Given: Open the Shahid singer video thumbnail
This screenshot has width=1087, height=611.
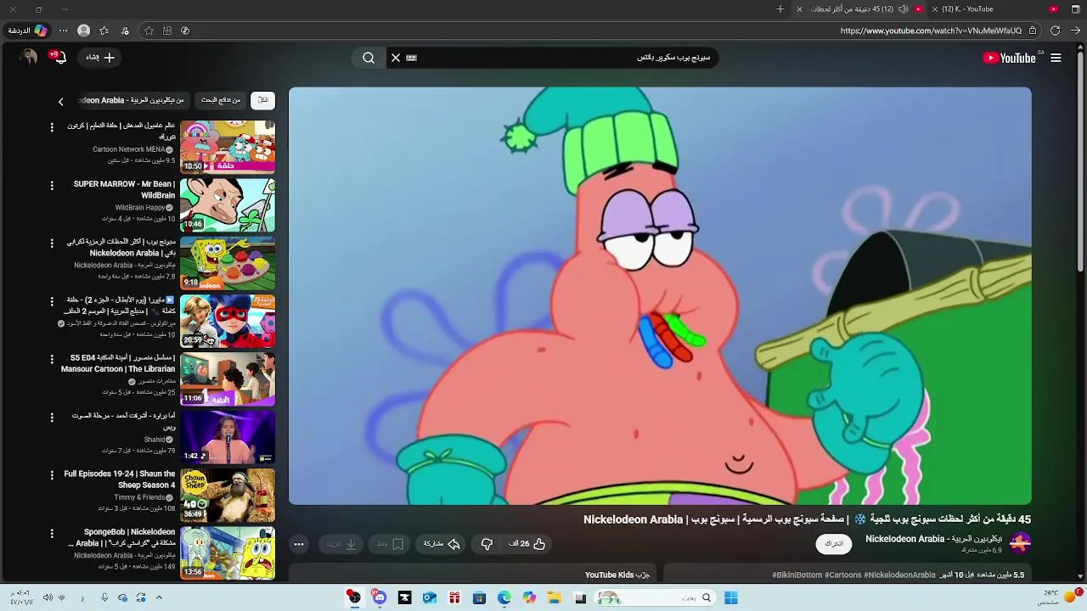Looking at the screenshot, I should pos(228,437).
